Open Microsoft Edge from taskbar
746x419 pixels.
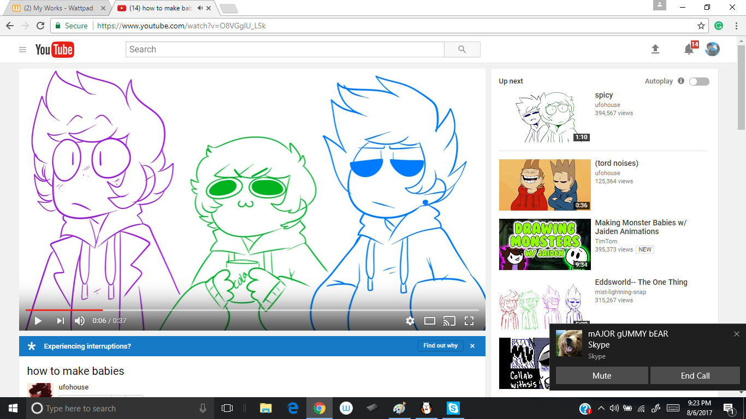click(293, 408)
